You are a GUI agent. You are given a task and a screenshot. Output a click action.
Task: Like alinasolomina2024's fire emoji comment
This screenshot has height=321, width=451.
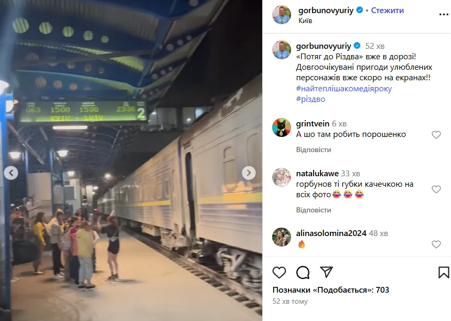(x=436, y=244)
